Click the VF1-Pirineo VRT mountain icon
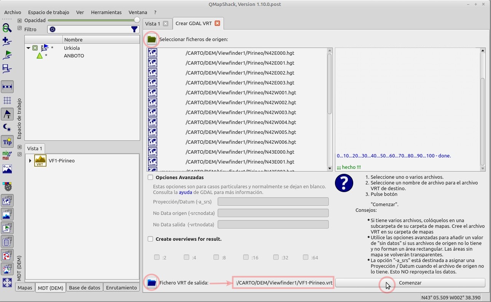Viewport: 491px width, 302px height. tap(40, 161)
